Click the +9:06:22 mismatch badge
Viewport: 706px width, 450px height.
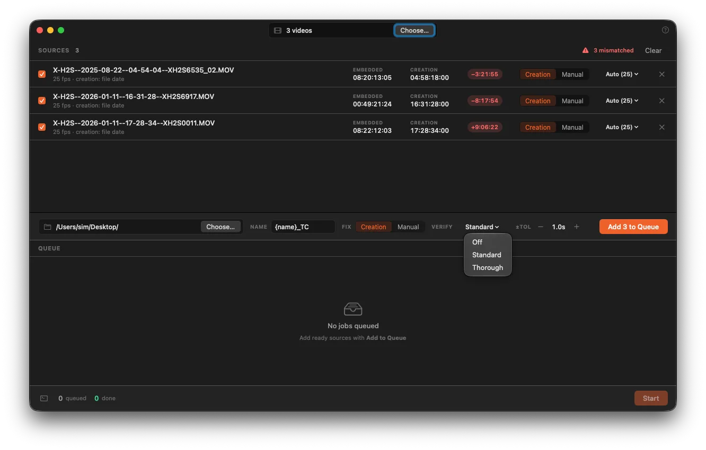pos(485,127)
